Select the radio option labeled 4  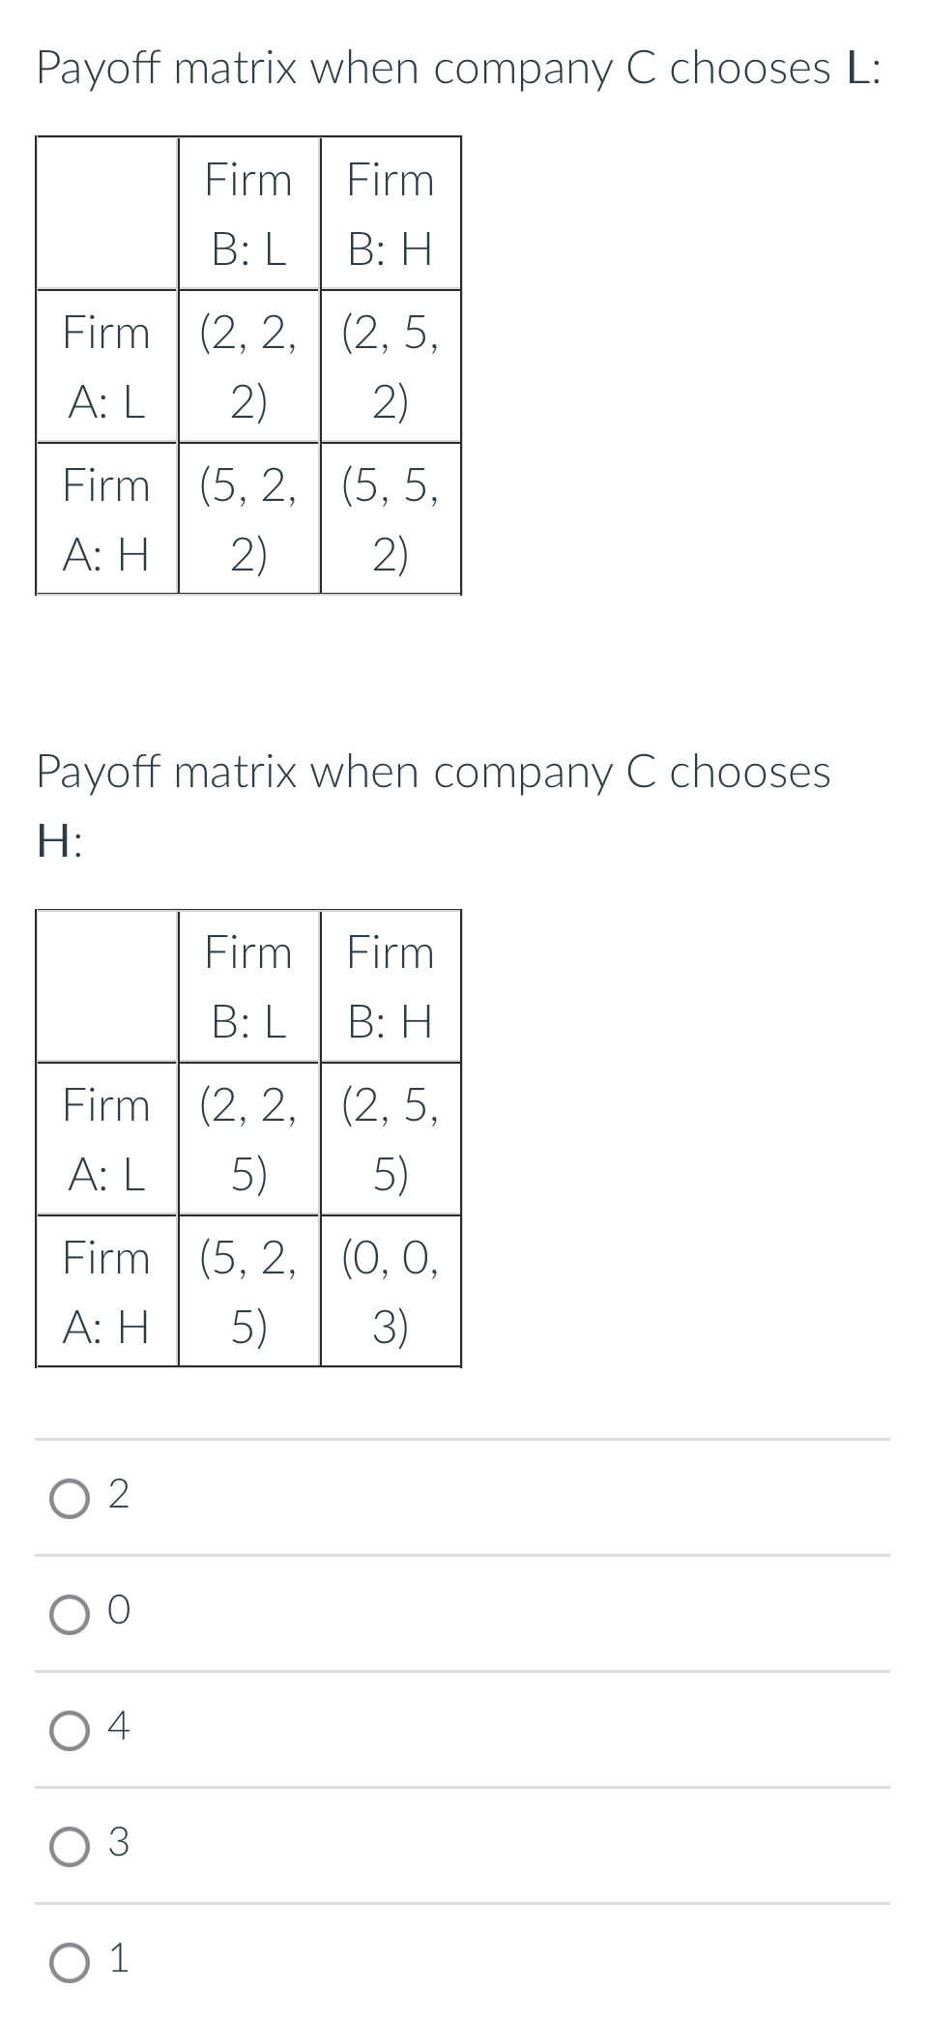[x=69, y=1728]
